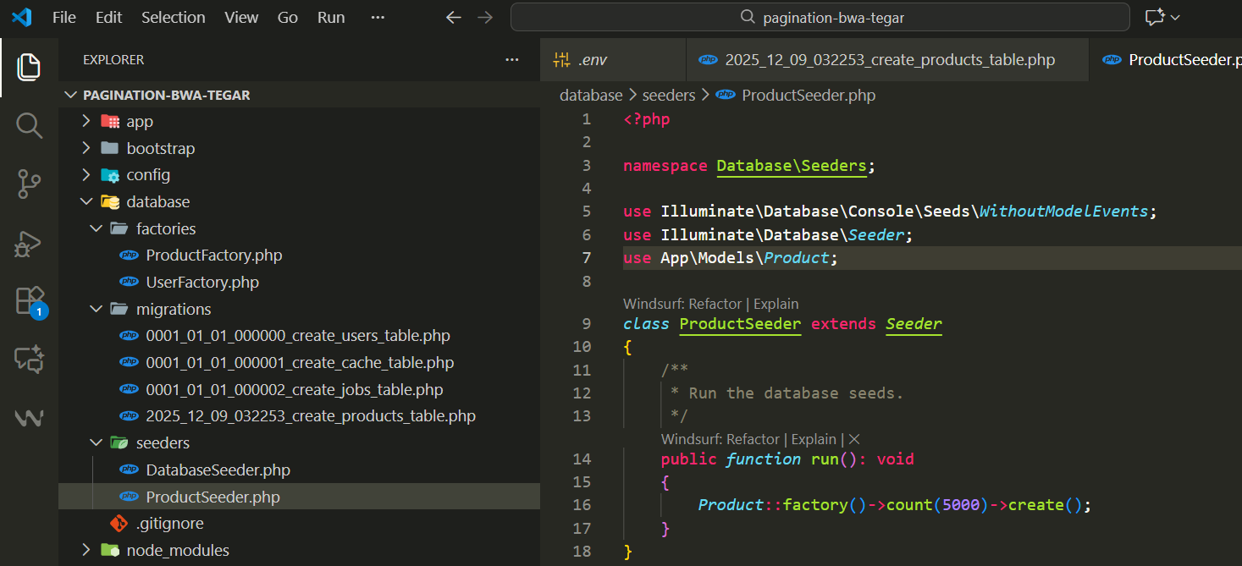This screenshot has height=566, width=1242.
Task: Click Explain code lens above run function
Action: pos(813,439)
